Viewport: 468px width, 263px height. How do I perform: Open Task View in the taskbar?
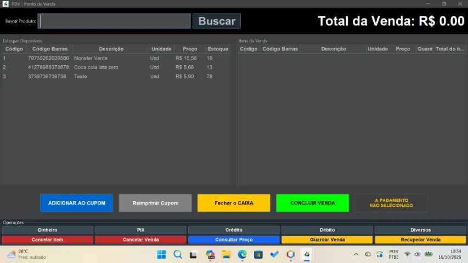coord(194,254)
